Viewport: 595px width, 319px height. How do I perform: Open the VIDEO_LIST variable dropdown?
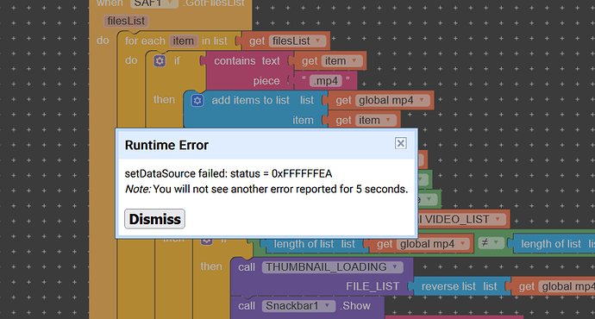point(498,219)
